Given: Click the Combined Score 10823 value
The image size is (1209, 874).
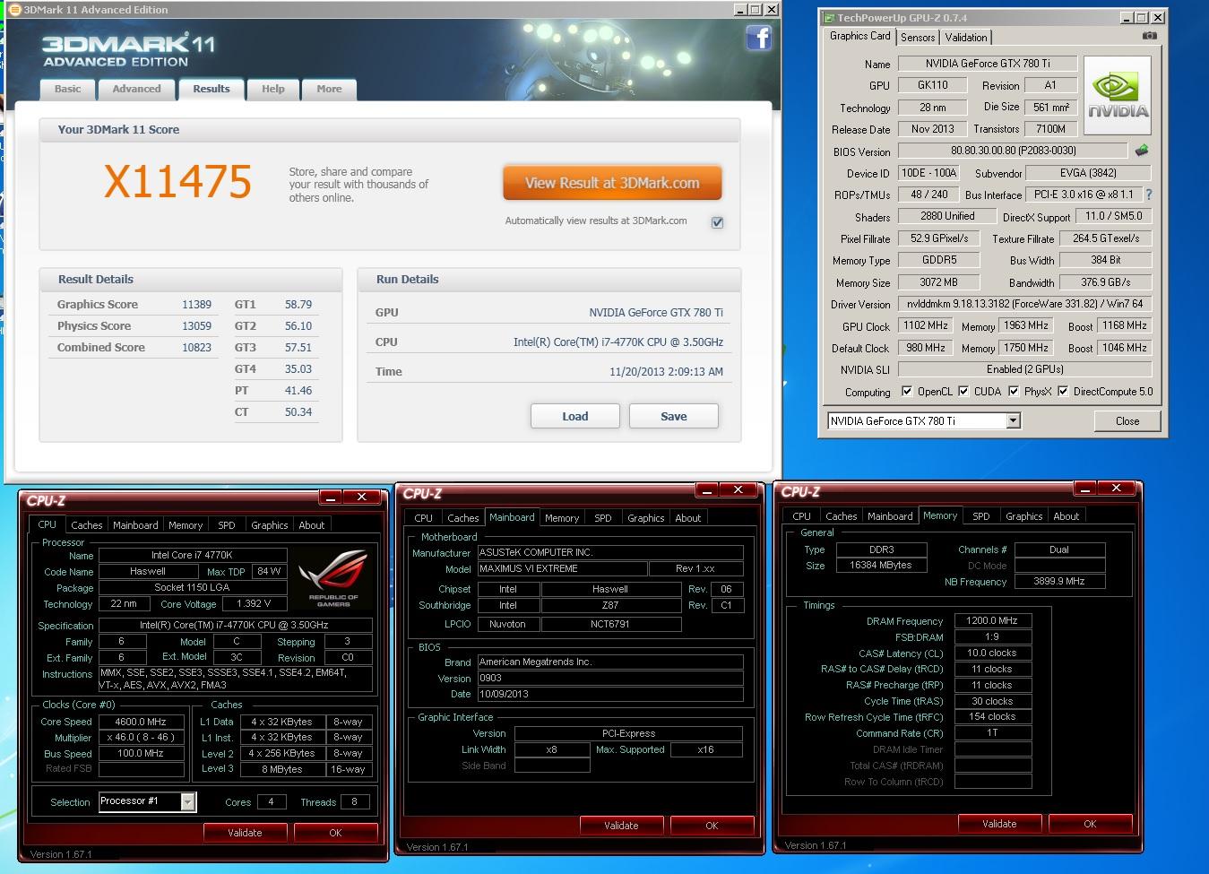Looking at the screenshot, I should [196, 348].
